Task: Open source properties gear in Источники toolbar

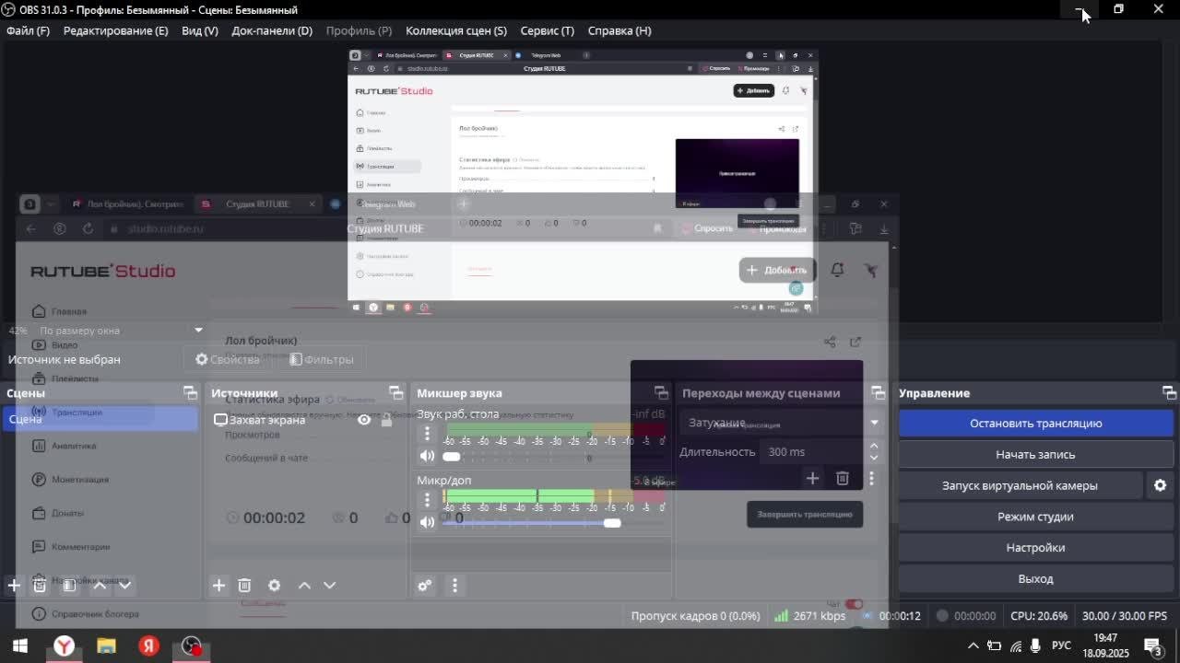Action: click(274, 585)
